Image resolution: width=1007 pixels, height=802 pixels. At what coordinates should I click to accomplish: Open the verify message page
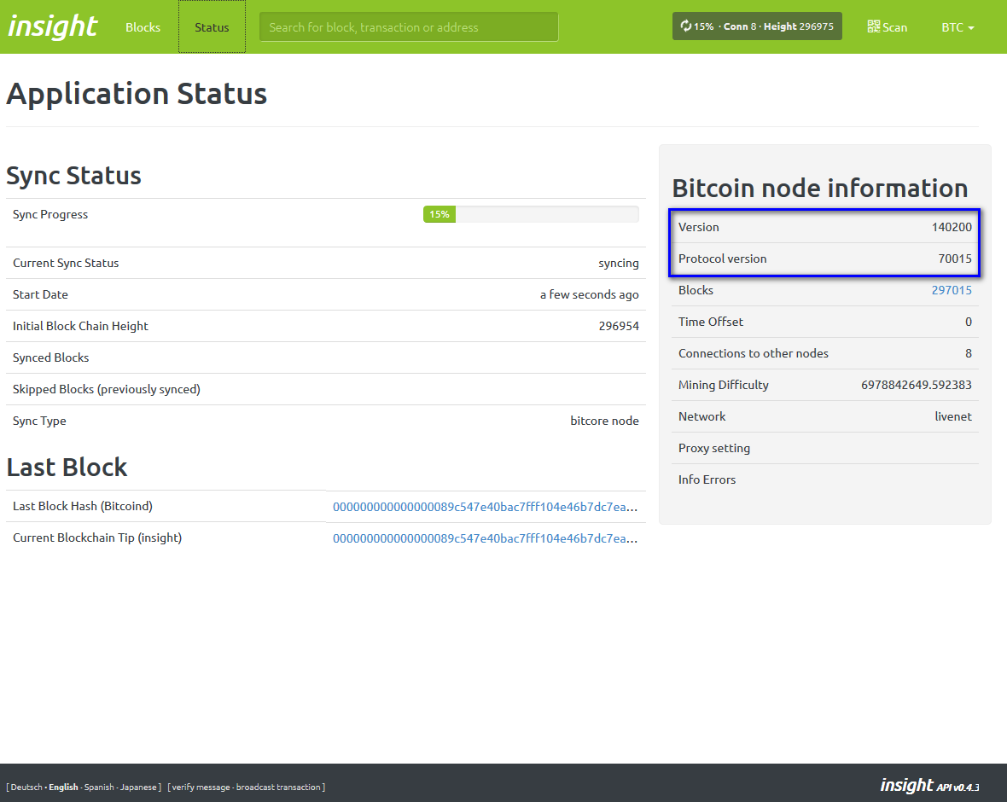tap(199, 787)
